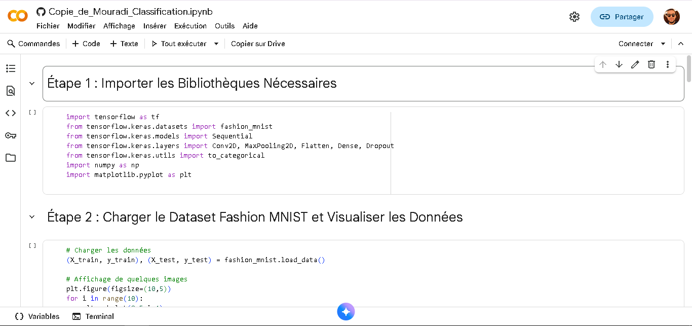This screenshot has height=326, width=692.
Task: Move cell down with the arrow icon
Action: click(x=619, y=64)
